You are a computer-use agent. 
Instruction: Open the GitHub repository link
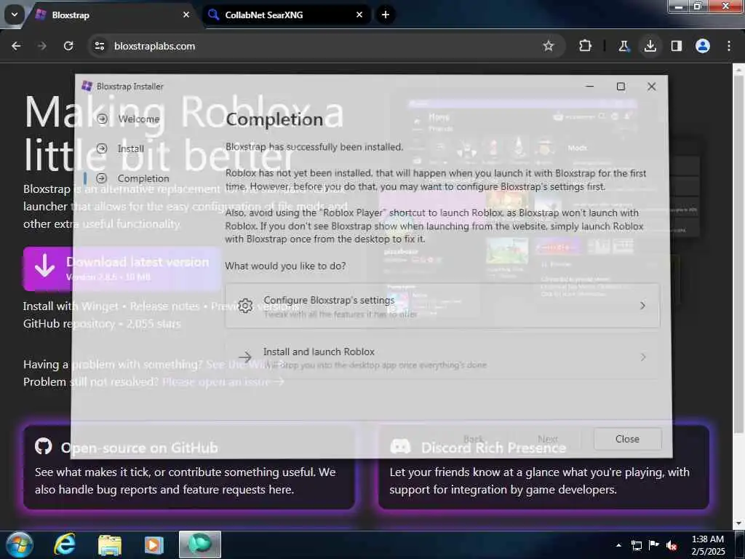coord(69,324)
